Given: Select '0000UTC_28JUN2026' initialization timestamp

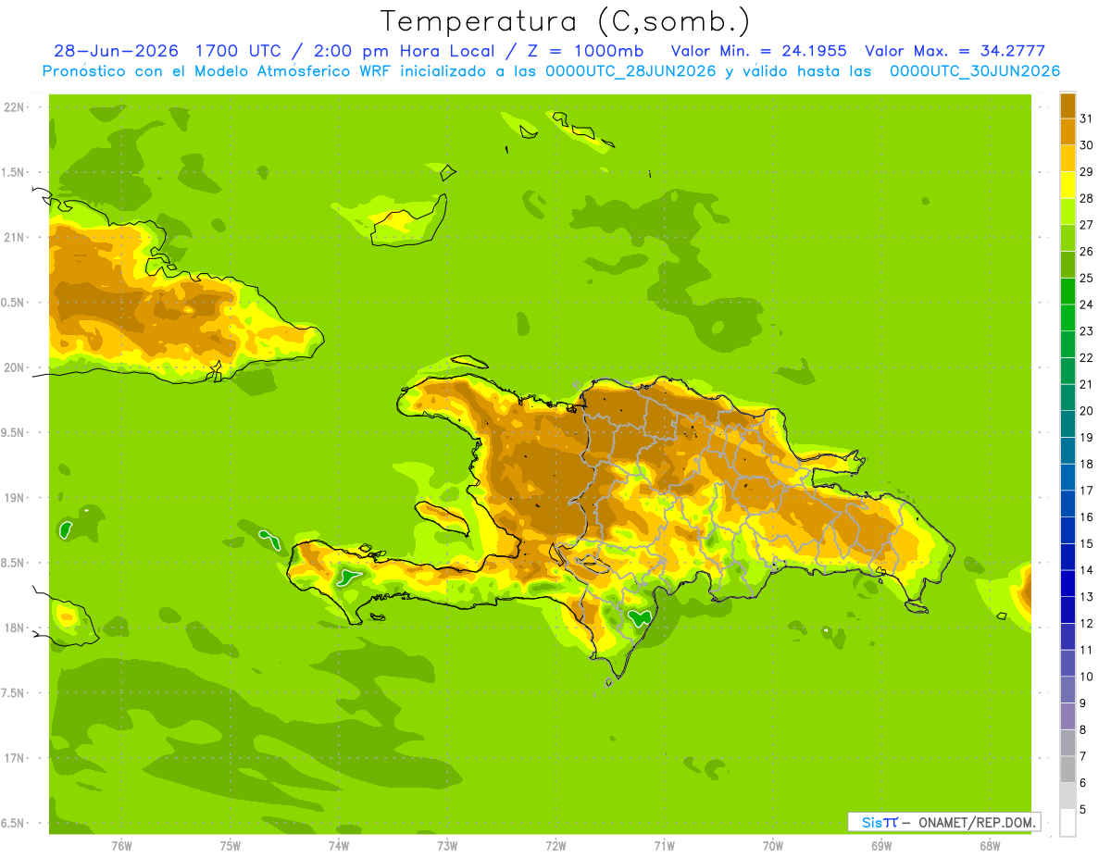Looking at the screenshot, I should pos(630,71).
